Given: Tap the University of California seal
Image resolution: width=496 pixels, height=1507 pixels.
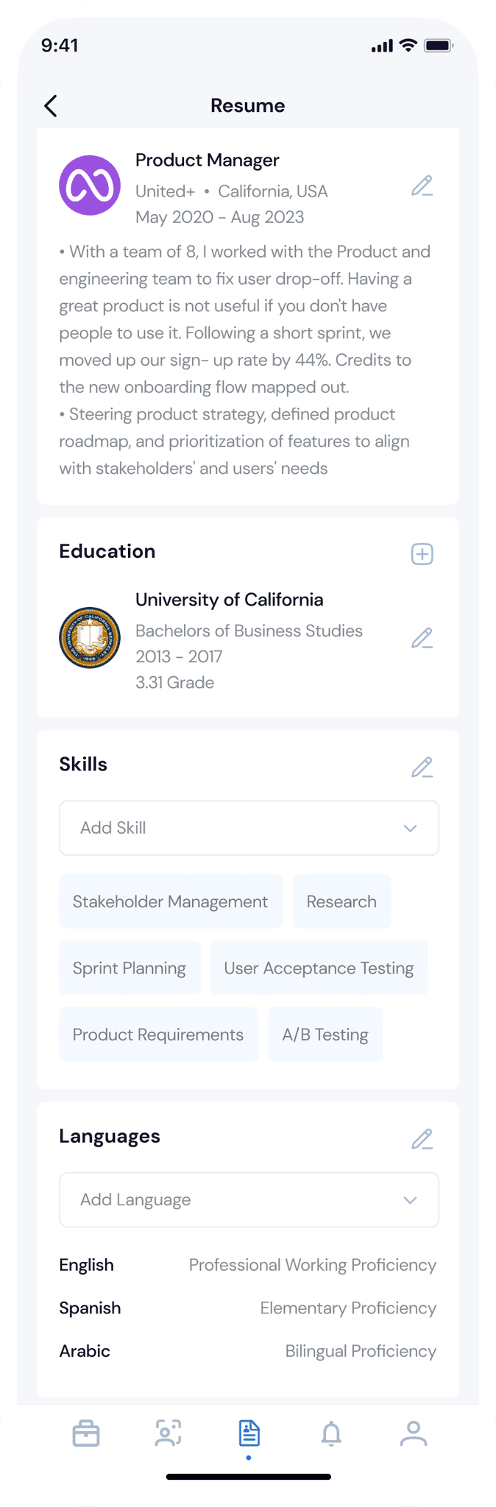Looking at the screenshot, I should tap(90, 637).
